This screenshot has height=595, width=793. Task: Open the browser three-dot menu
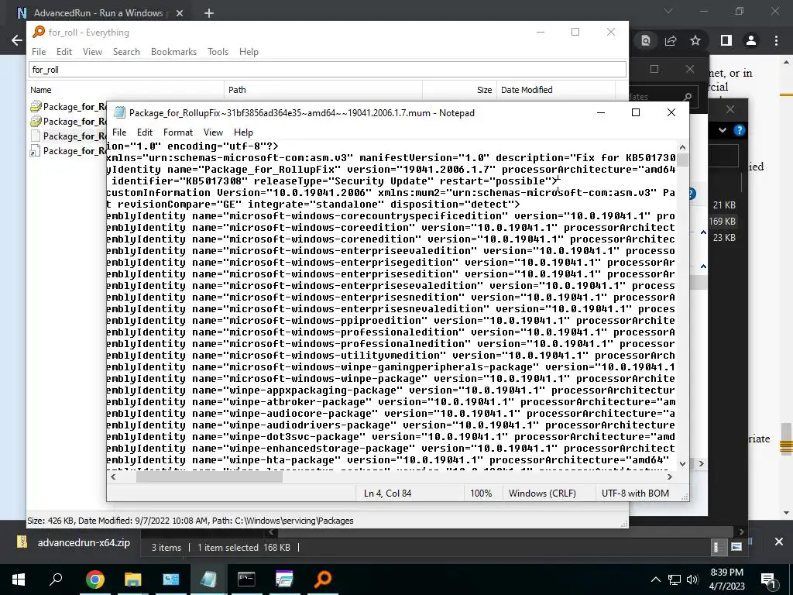(776, 40)
